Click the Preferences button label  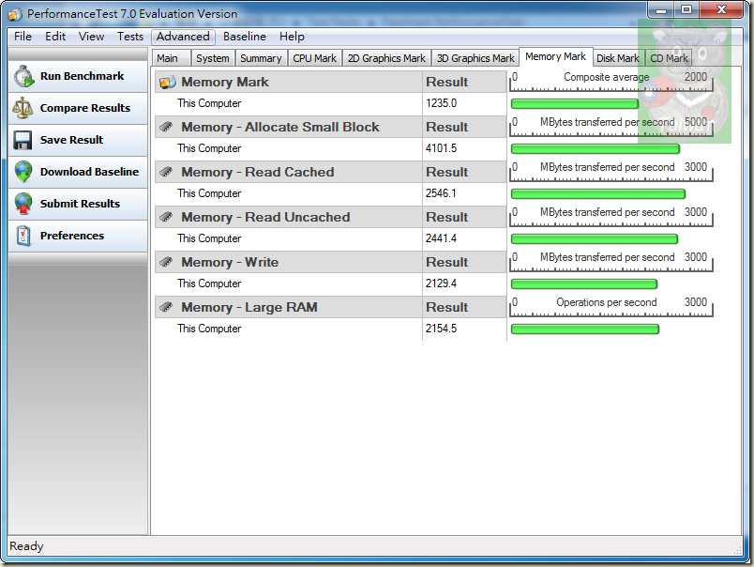pyautogui.click(x=72, y=236)
